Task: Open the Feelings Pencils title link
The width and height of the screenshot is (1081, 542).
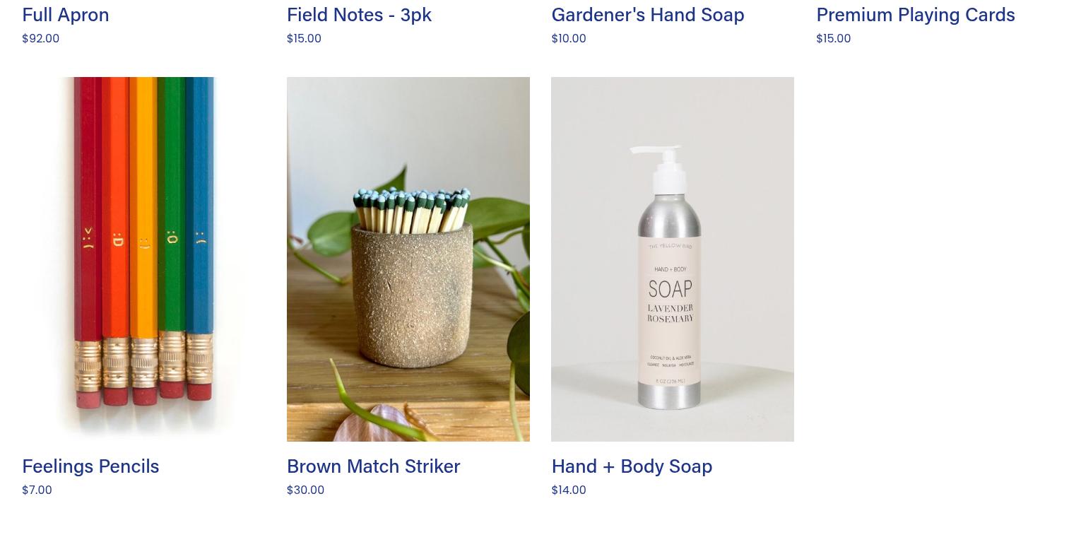Action: click(90, 466)
